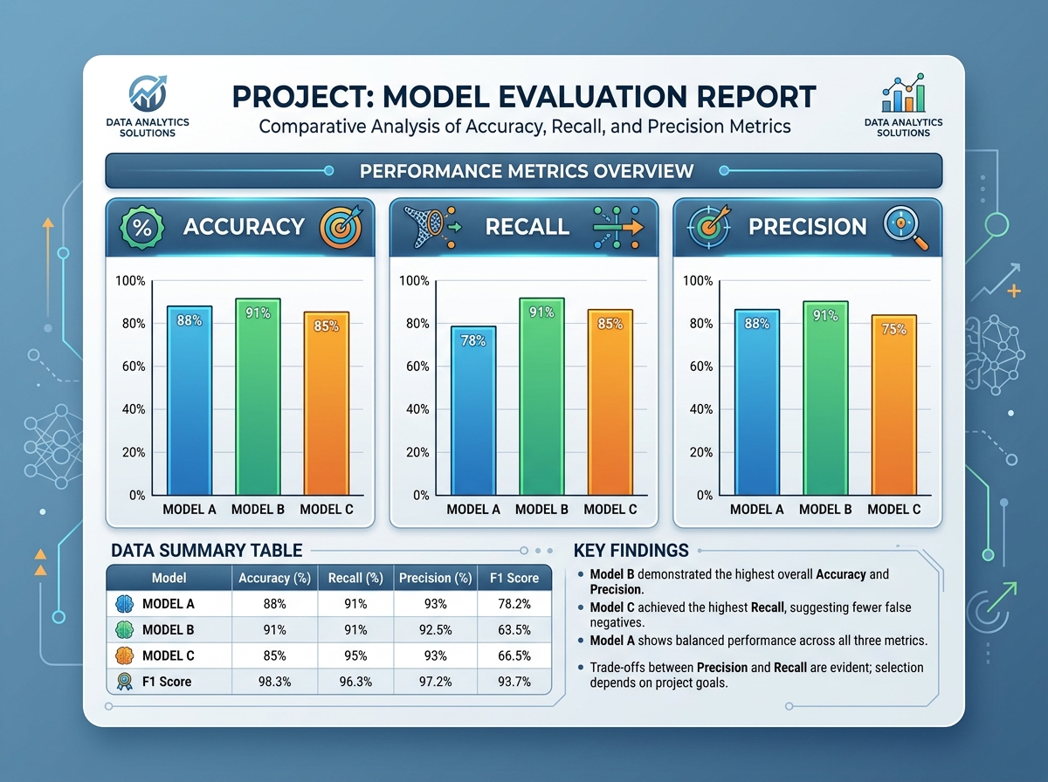This screenshot has height=782, width=1048.
Task: Click the 92.5% precision cell for MODEL B
Action: click(x=434, y=629)
